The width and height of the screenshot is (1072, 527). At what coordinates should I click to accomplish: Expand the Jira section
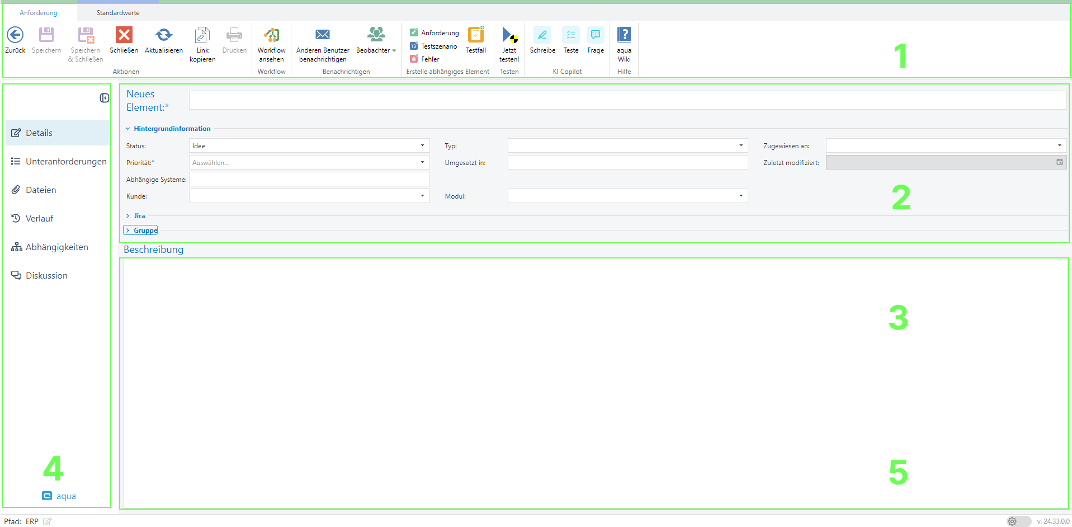(128, 216)
